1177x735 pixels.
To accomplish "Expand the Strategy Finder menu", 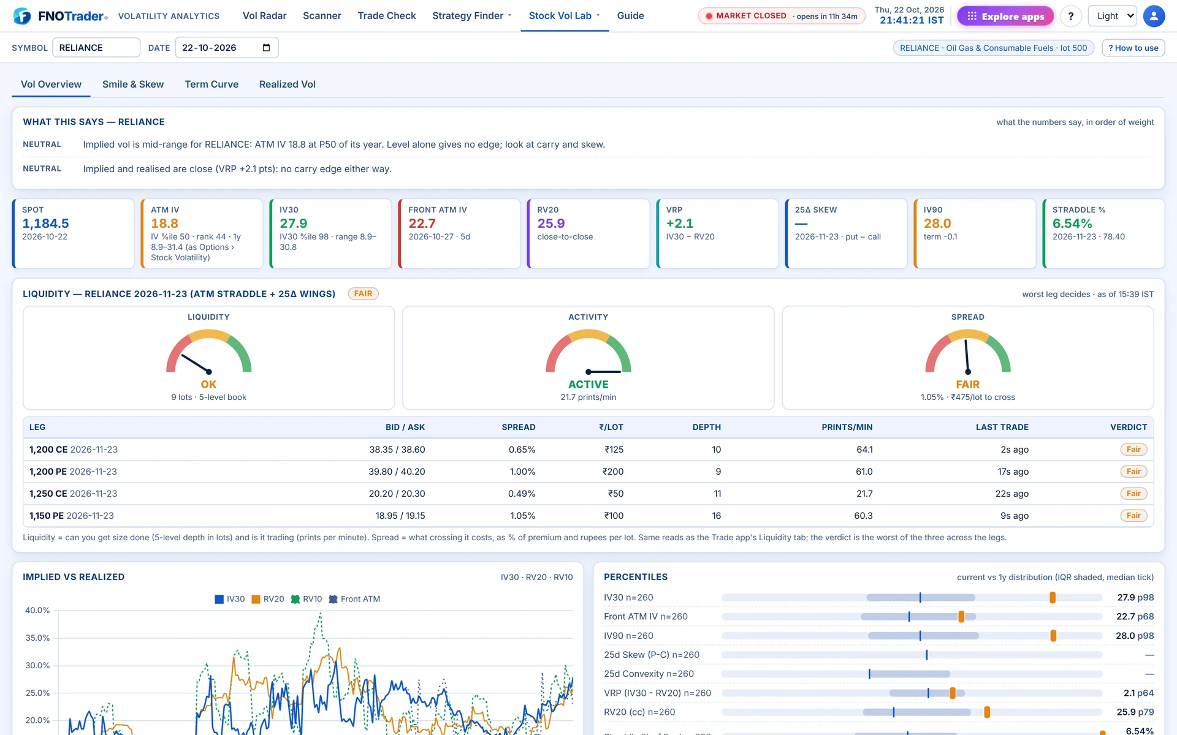I will (471, 16).
